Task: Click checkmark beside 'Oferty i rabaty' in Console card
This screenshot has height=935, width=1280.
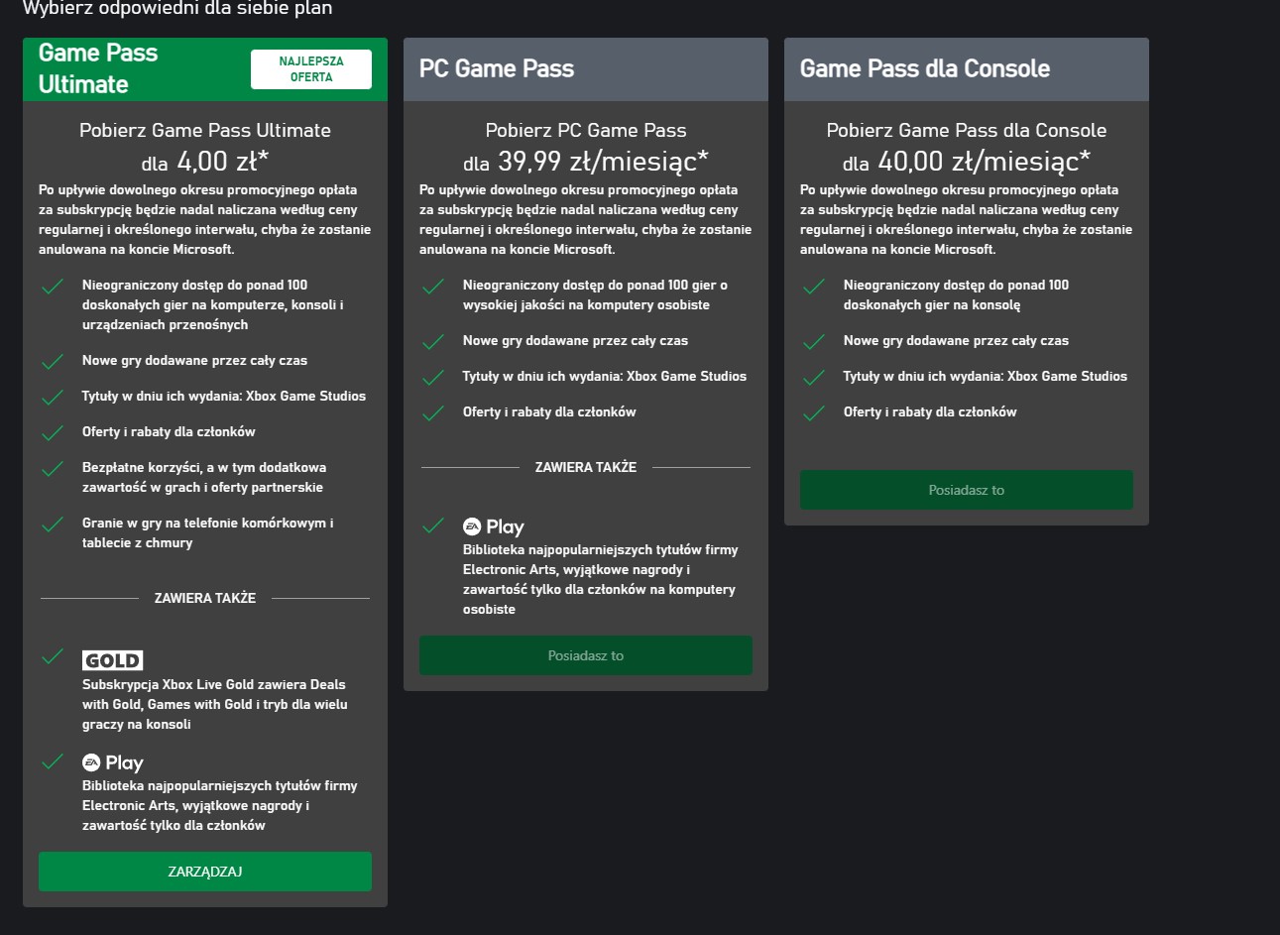Action: pyautogui.click(x=814, y=413)
